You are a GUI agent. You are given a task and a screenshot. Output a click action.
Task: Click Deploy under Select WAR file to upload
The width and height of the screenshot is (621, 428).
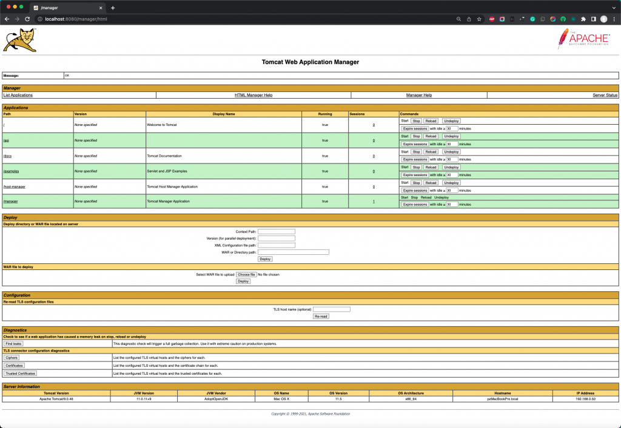tap(243, 281)
